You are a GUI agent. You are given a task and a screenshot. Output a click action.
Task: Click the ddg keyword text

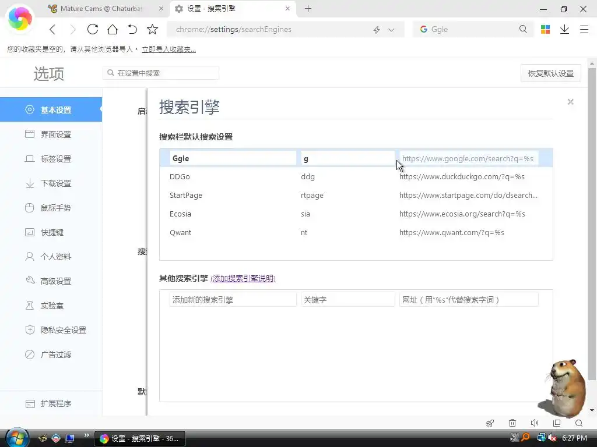[308, 177]
